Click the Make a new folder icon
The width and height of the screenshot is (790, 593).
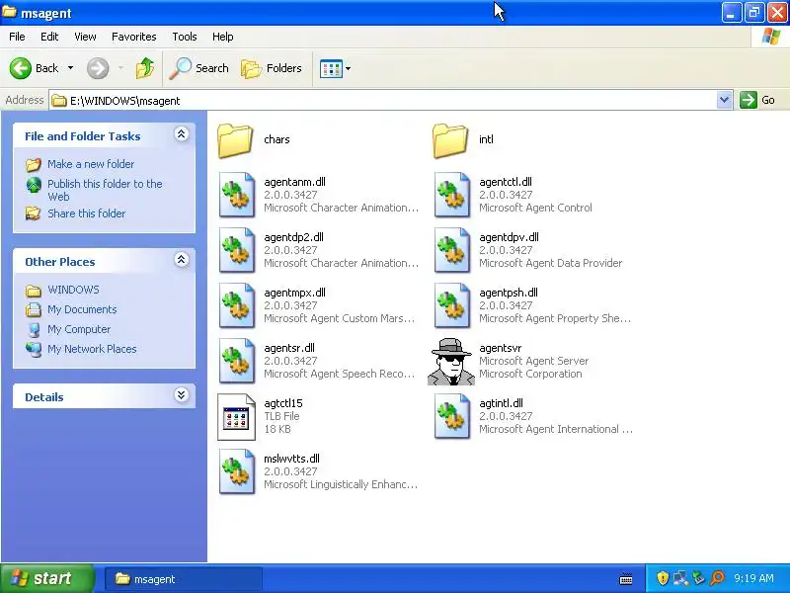pyautogui.click(x=34, y=164)
